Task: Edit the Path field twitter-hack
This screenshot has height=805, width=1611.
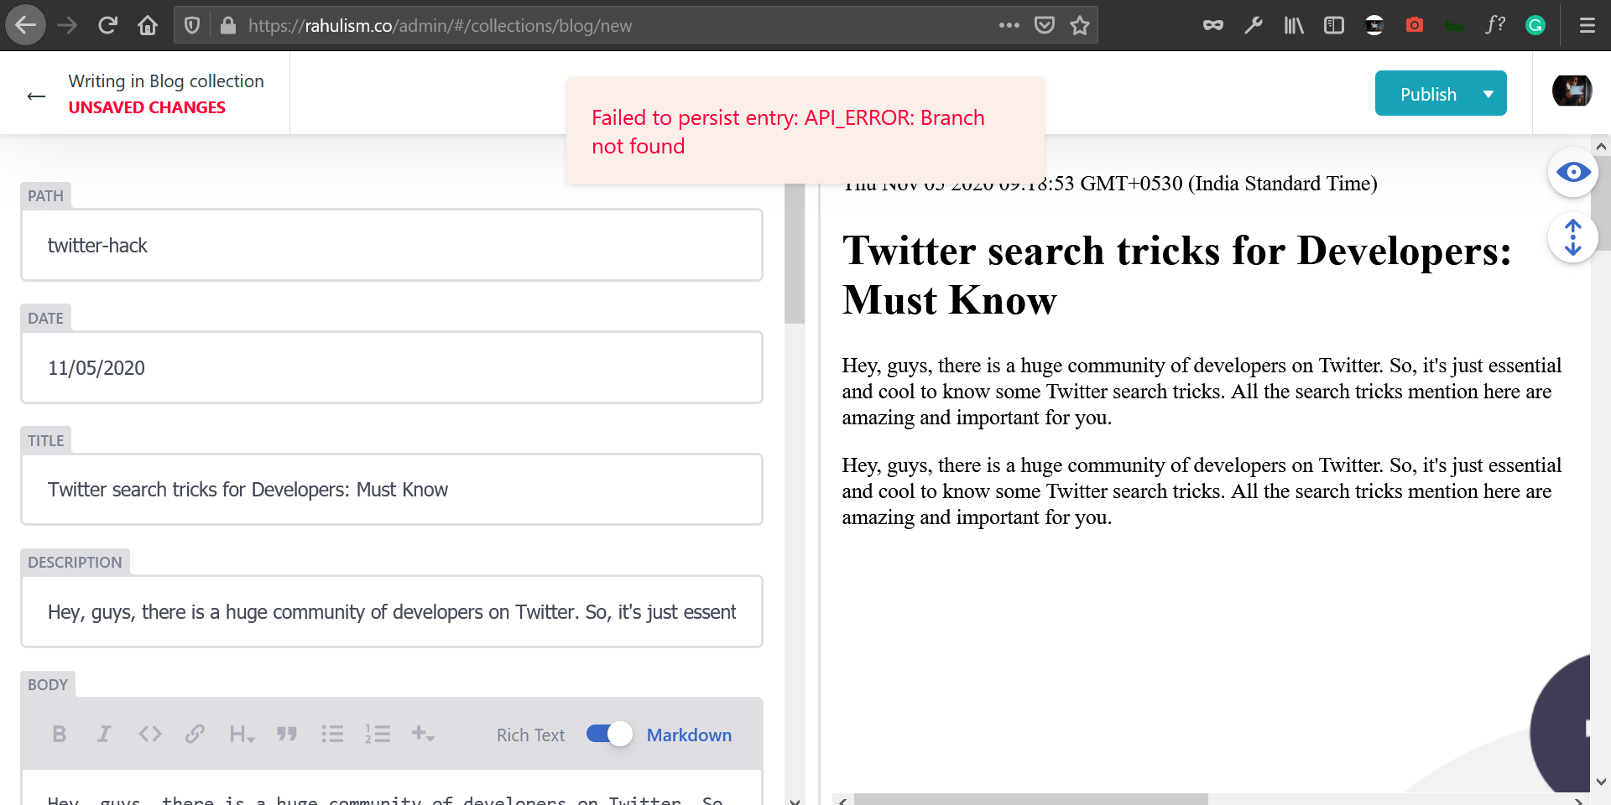Action: (x=392, y=245)
